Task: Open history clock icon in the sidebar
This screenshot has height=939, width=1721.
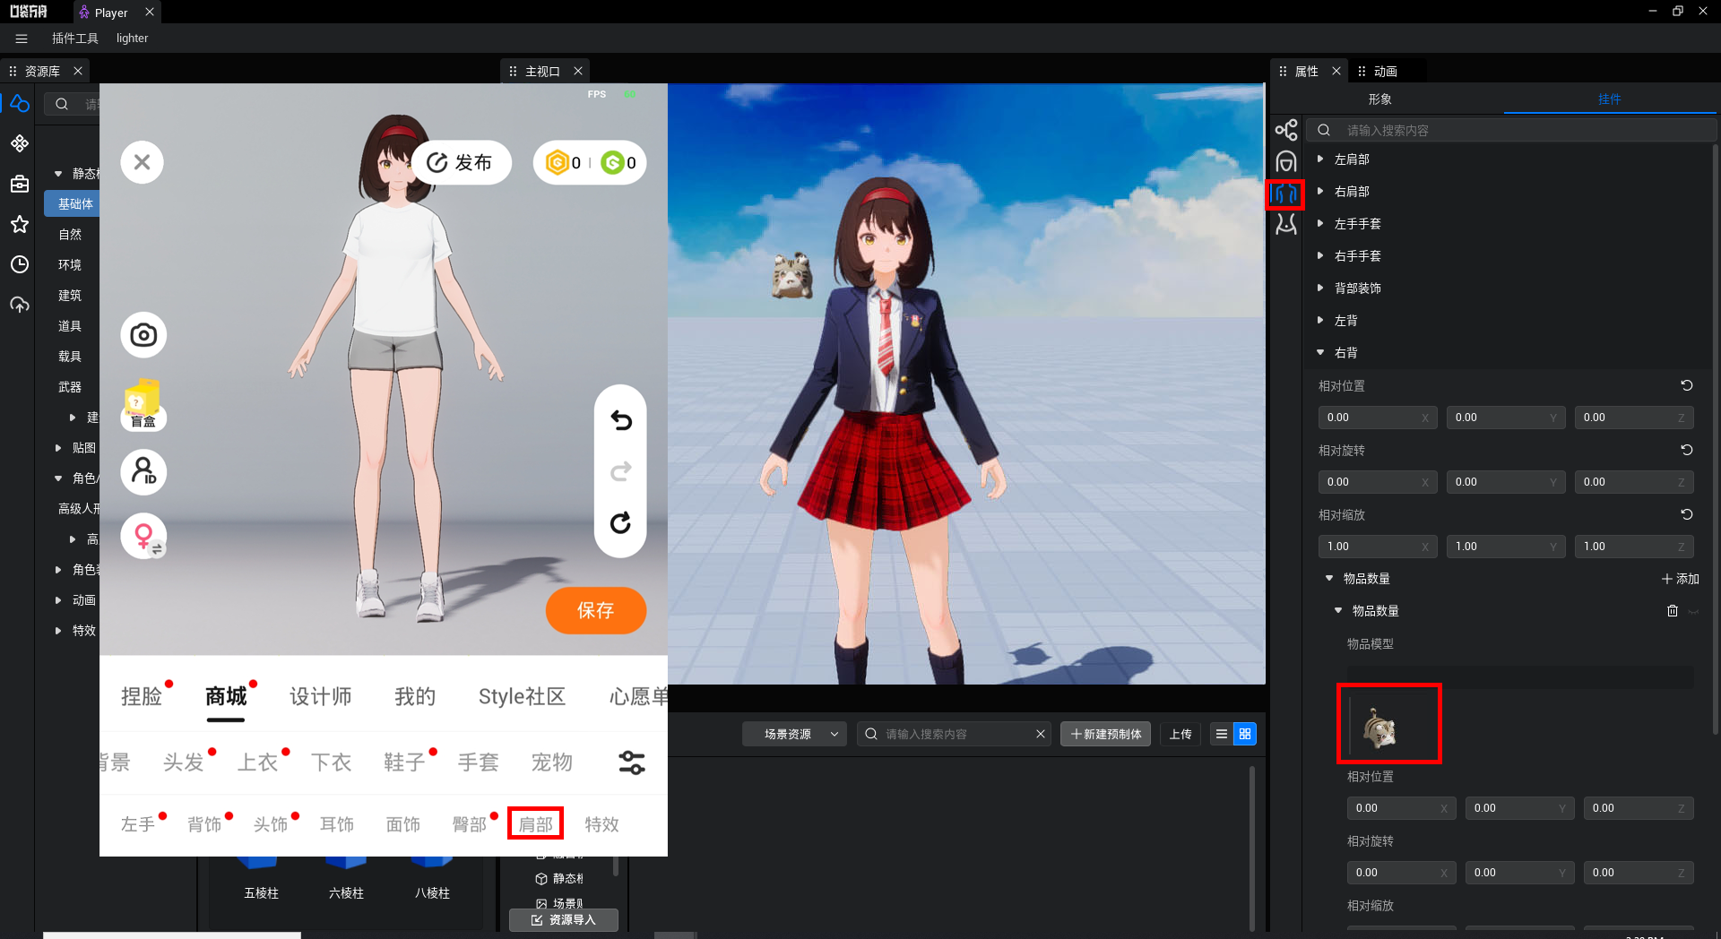Action: click(20, 264)
